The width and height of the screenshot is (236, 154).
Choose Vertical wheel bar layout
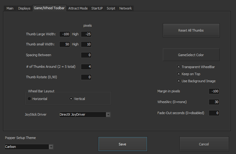click(71, 99)
